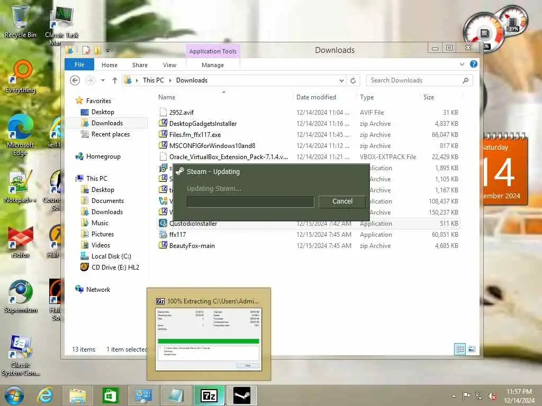Open the Home ribbon tab
The width and height of the screenshot is (542, 406).
[x=109, y=65]
